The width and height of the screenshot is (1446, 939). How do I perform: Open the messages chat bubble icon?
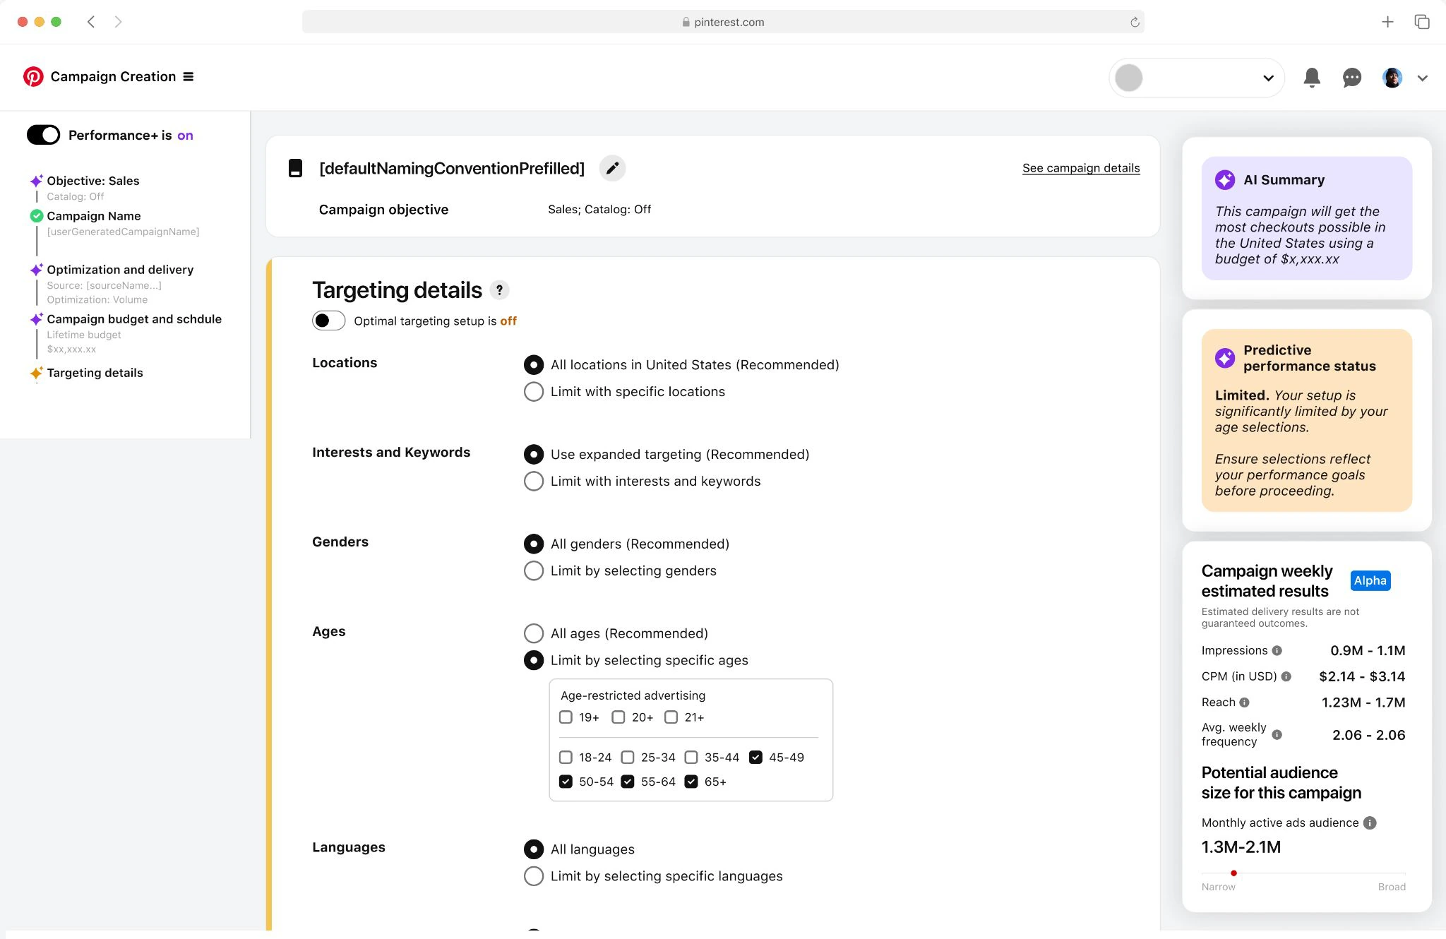point(1351,78)
